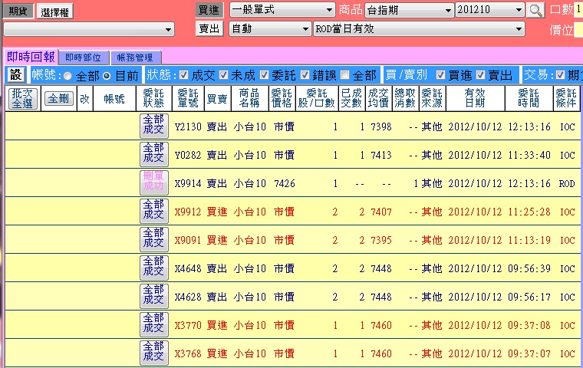583x368 pixels.
Task: Click the 有效日期 column header
Action: tap(475, 98)
